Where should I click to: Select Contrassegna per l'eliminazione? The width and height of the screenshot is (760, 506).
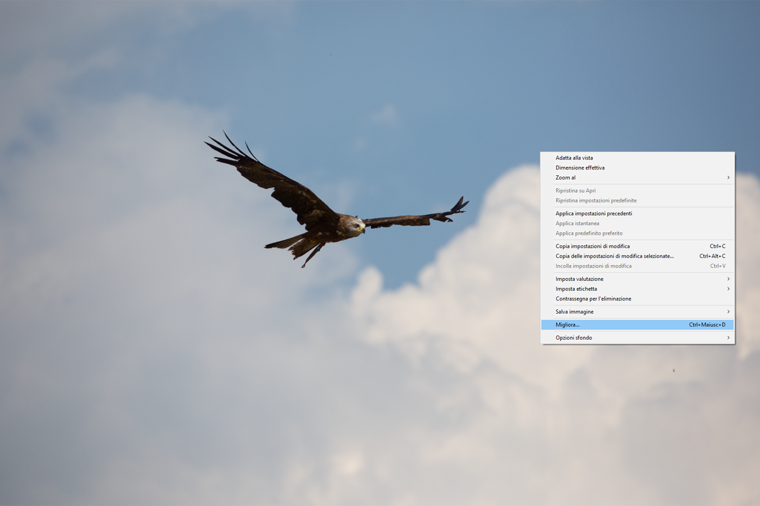pyautogui.click(x=593, y=299)
